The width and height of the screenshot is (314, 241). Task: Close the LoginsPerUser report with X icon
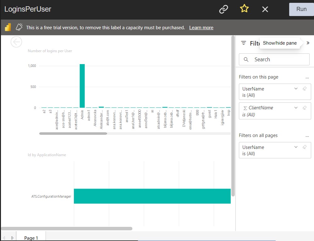265,9
